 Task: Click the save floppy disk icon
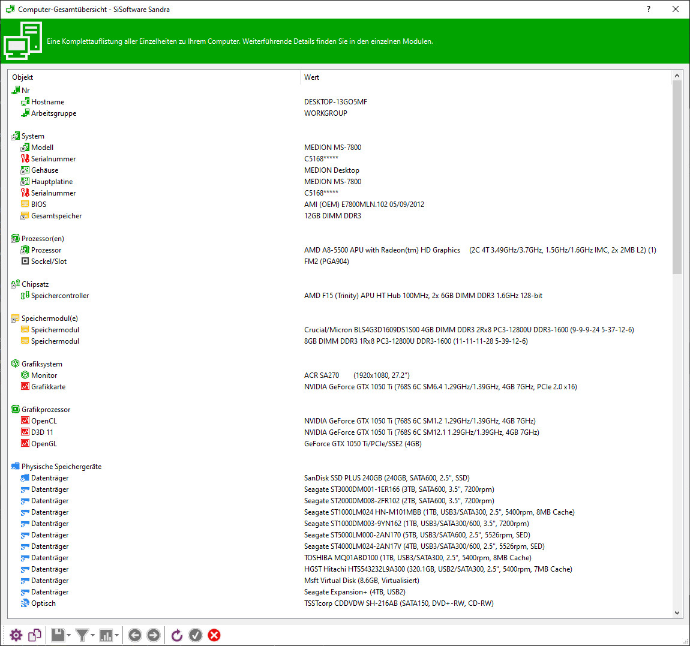point(58,635)
